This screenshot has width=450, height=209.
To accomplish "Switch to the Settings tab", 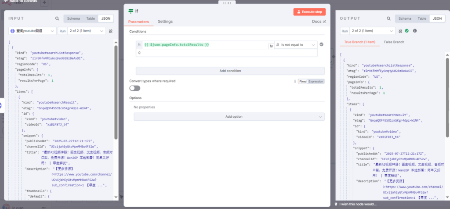I will pos(165,22).
